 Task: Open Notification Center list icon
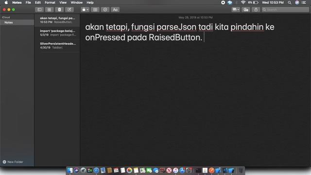[x=304, y=2]
